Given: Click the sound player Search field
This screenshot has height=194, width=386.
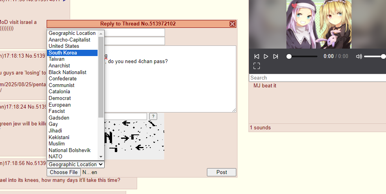Looking at the screenshot, I should tap(317, 78).
